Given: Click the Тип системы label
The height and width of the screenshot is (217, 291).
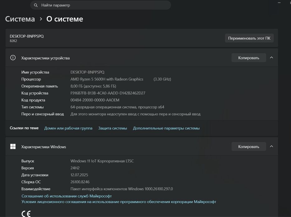Looking at the screenshot, I should point(32,107).
